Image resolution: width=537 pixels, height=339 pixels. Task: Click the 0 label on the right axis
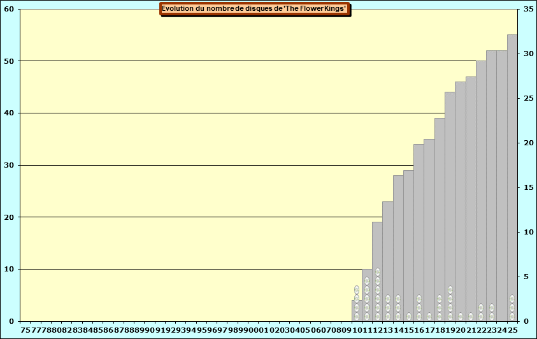(526, 321)
